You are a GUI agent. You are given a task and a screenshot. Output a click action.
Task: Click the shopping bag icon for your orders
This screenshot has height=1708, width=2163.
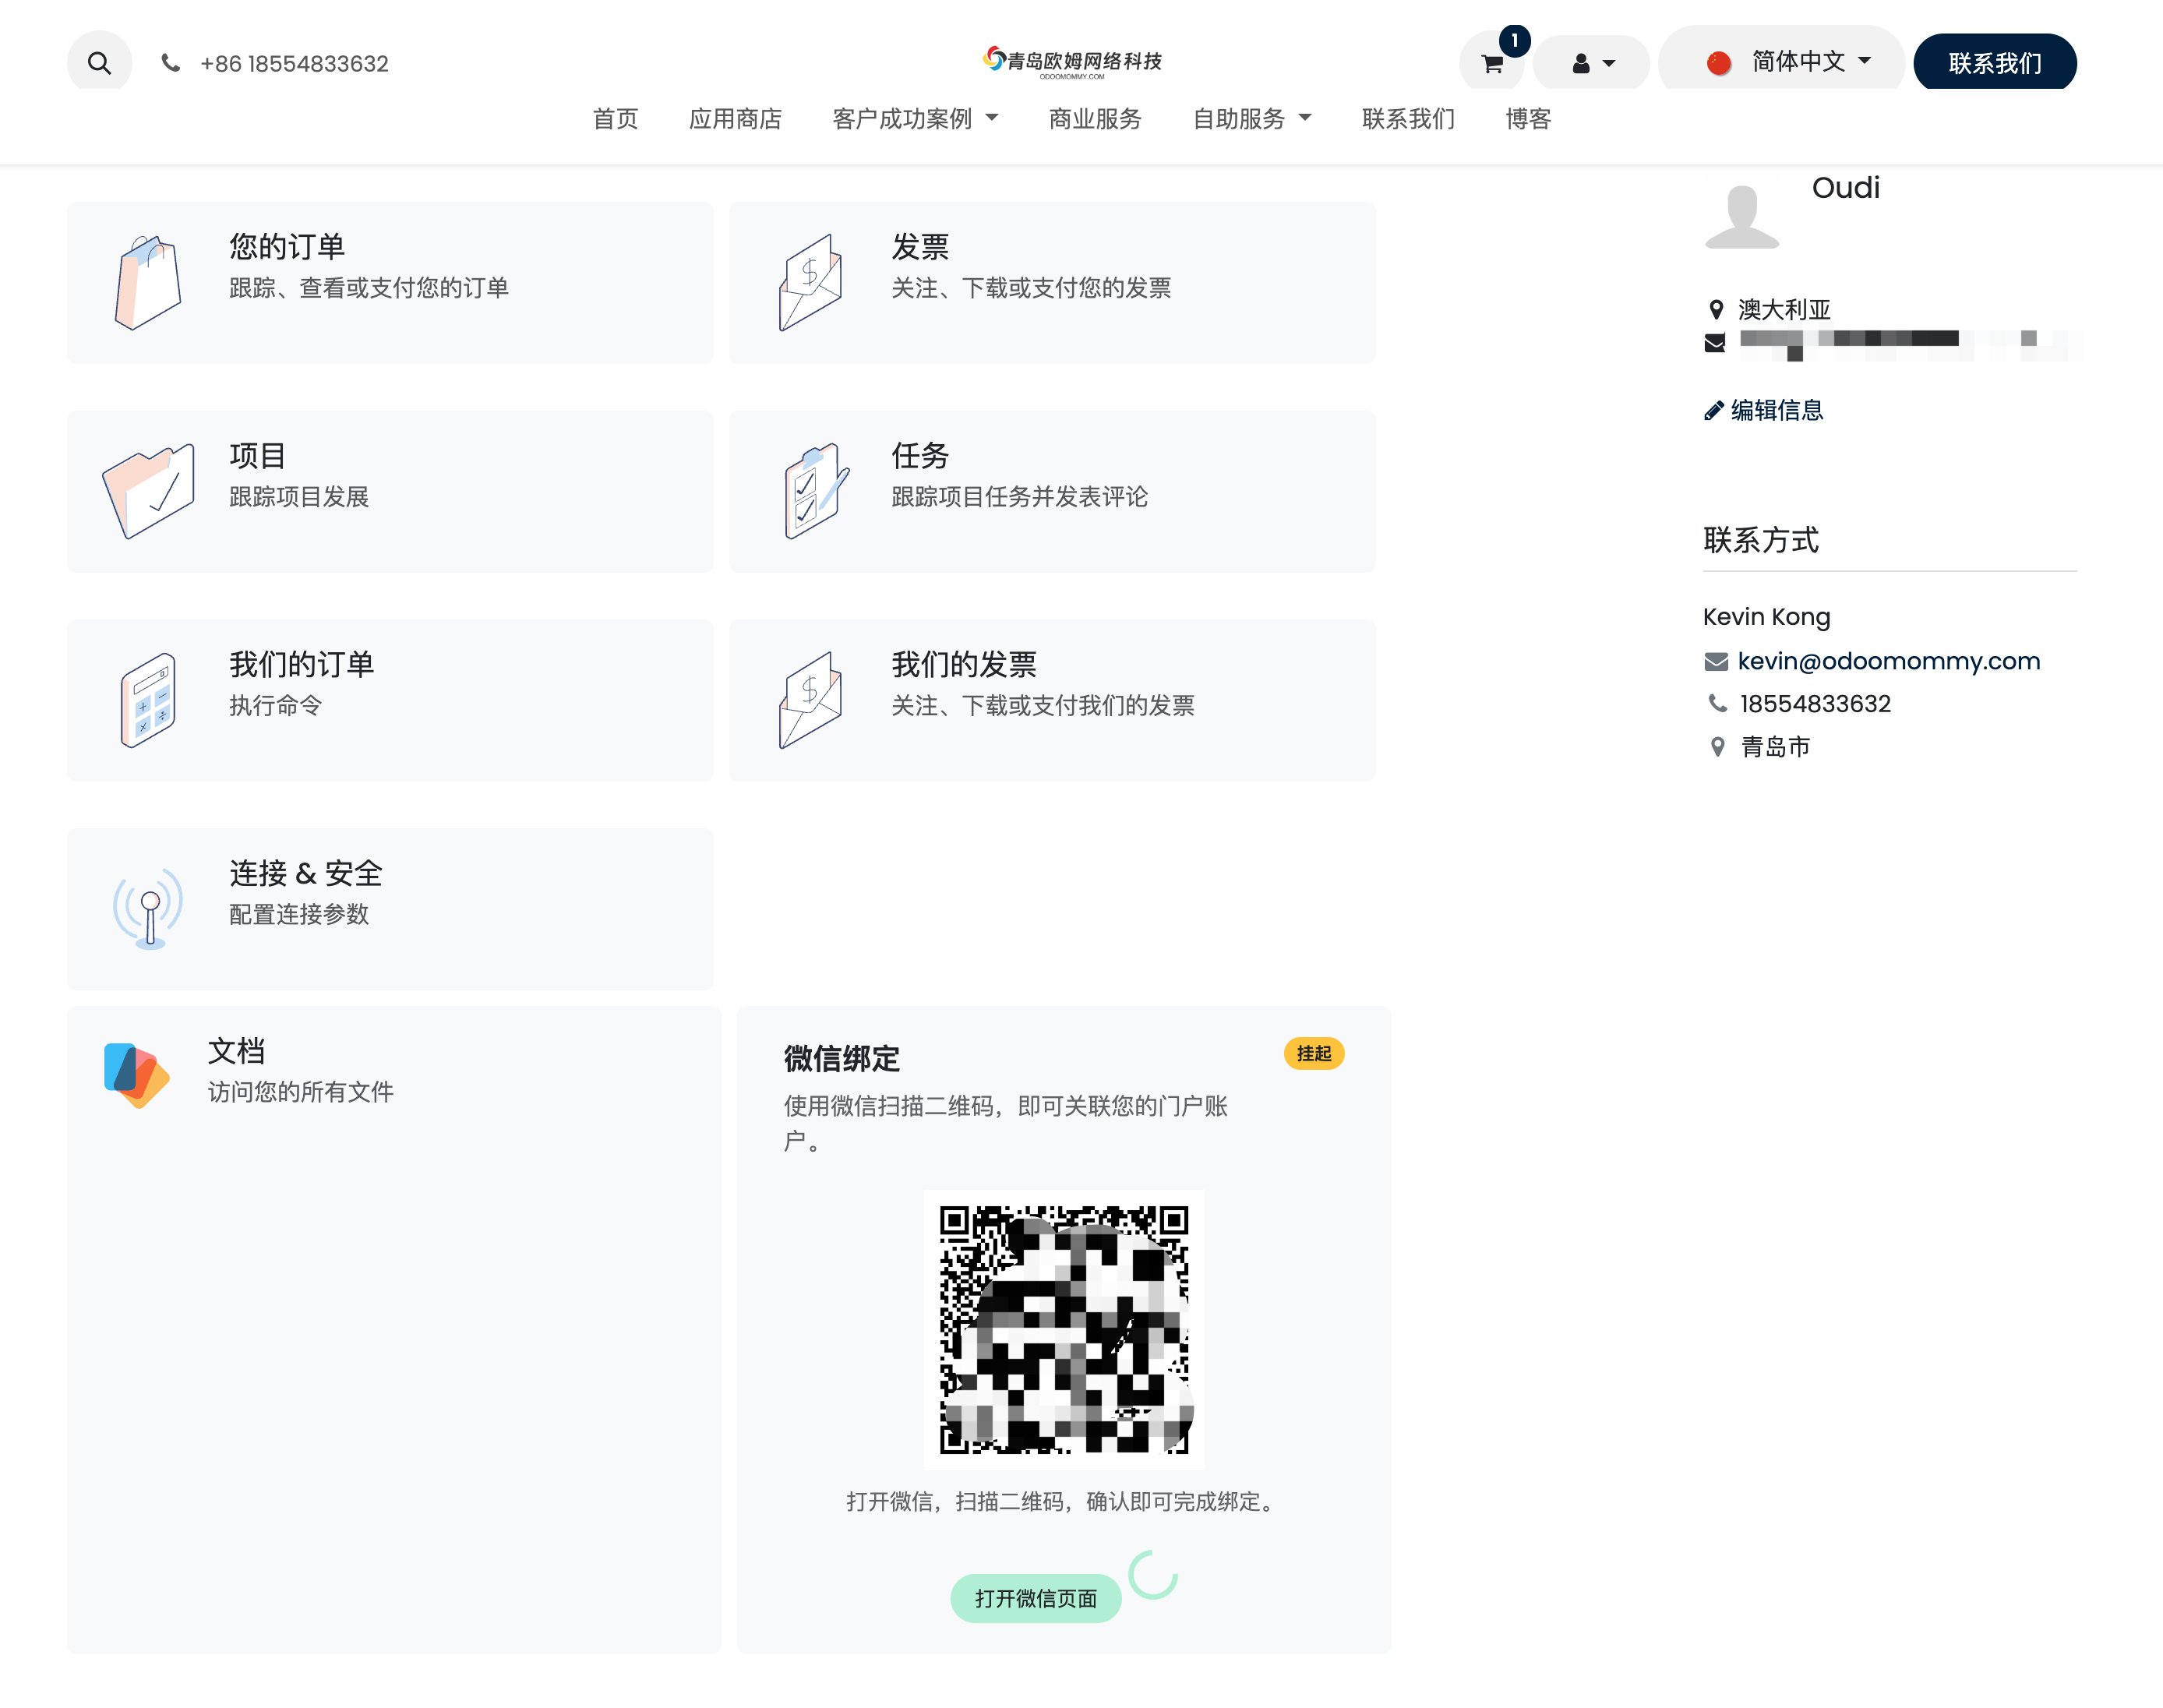coord(148,282)
